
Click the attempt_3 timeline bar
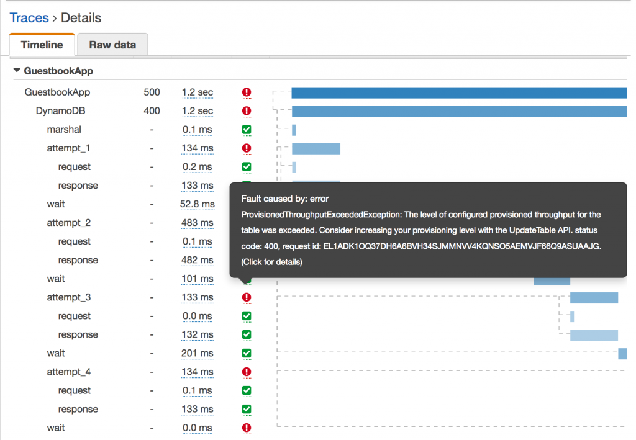[x=594, y=298]
